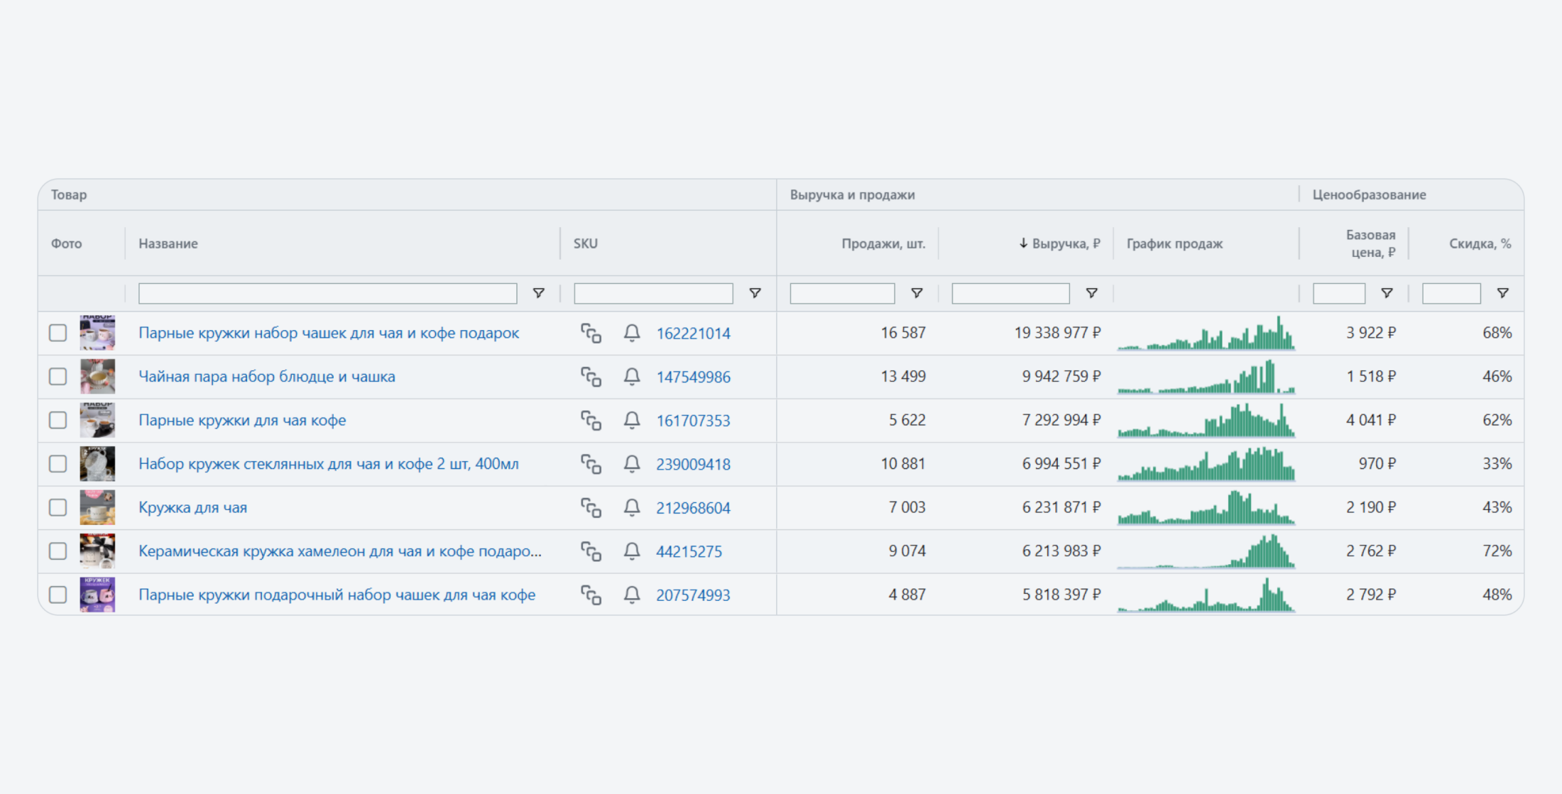The width and height of the screenshot is (1562, 794).
Task: Check the box for Парные кружки набор чашек row
Action: click(58, 333)
